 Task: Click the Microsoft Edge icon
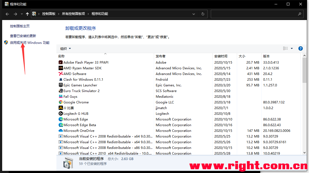61,119
